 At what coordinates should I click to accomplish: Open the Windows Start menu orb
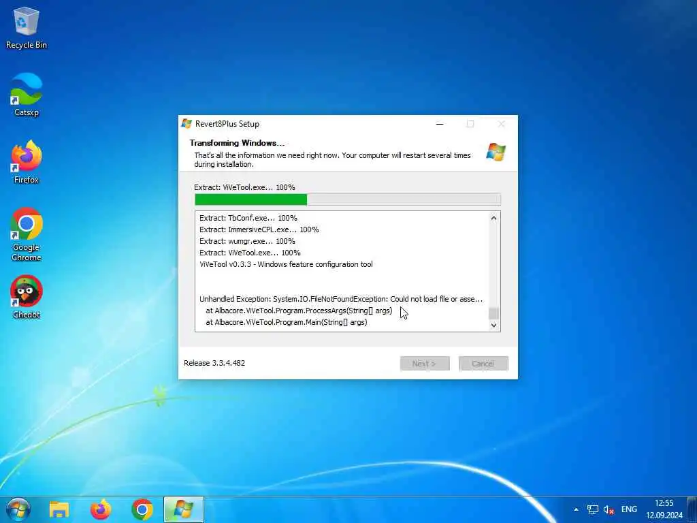pos(18,509)
